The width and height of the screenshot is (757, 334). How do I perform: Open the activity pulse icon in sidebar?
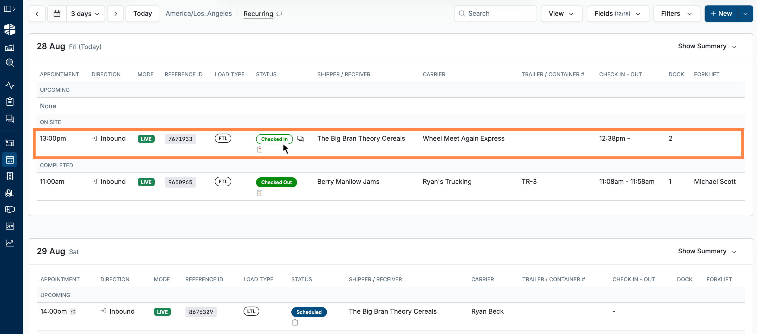click(x=10, y=85)
